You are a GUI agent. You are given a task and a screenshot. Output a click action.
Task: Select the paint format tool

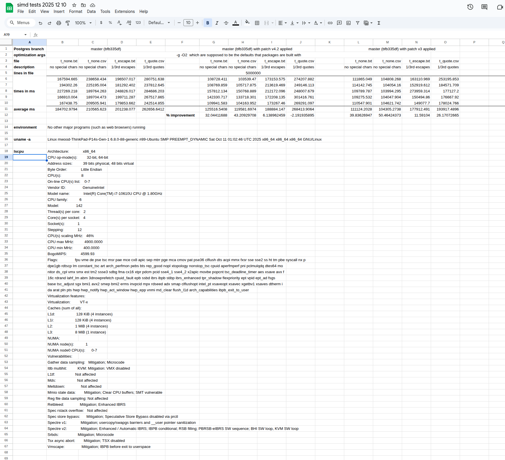click(x=68, y=23)
